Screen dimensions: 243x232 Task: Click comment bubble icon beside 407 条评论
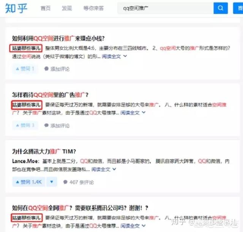(65, 182)
